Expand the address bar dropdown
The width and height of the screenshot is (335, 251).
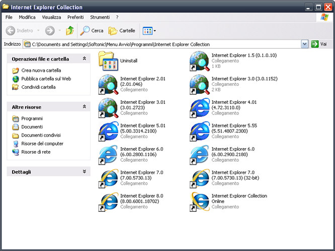tap(305, 44)
